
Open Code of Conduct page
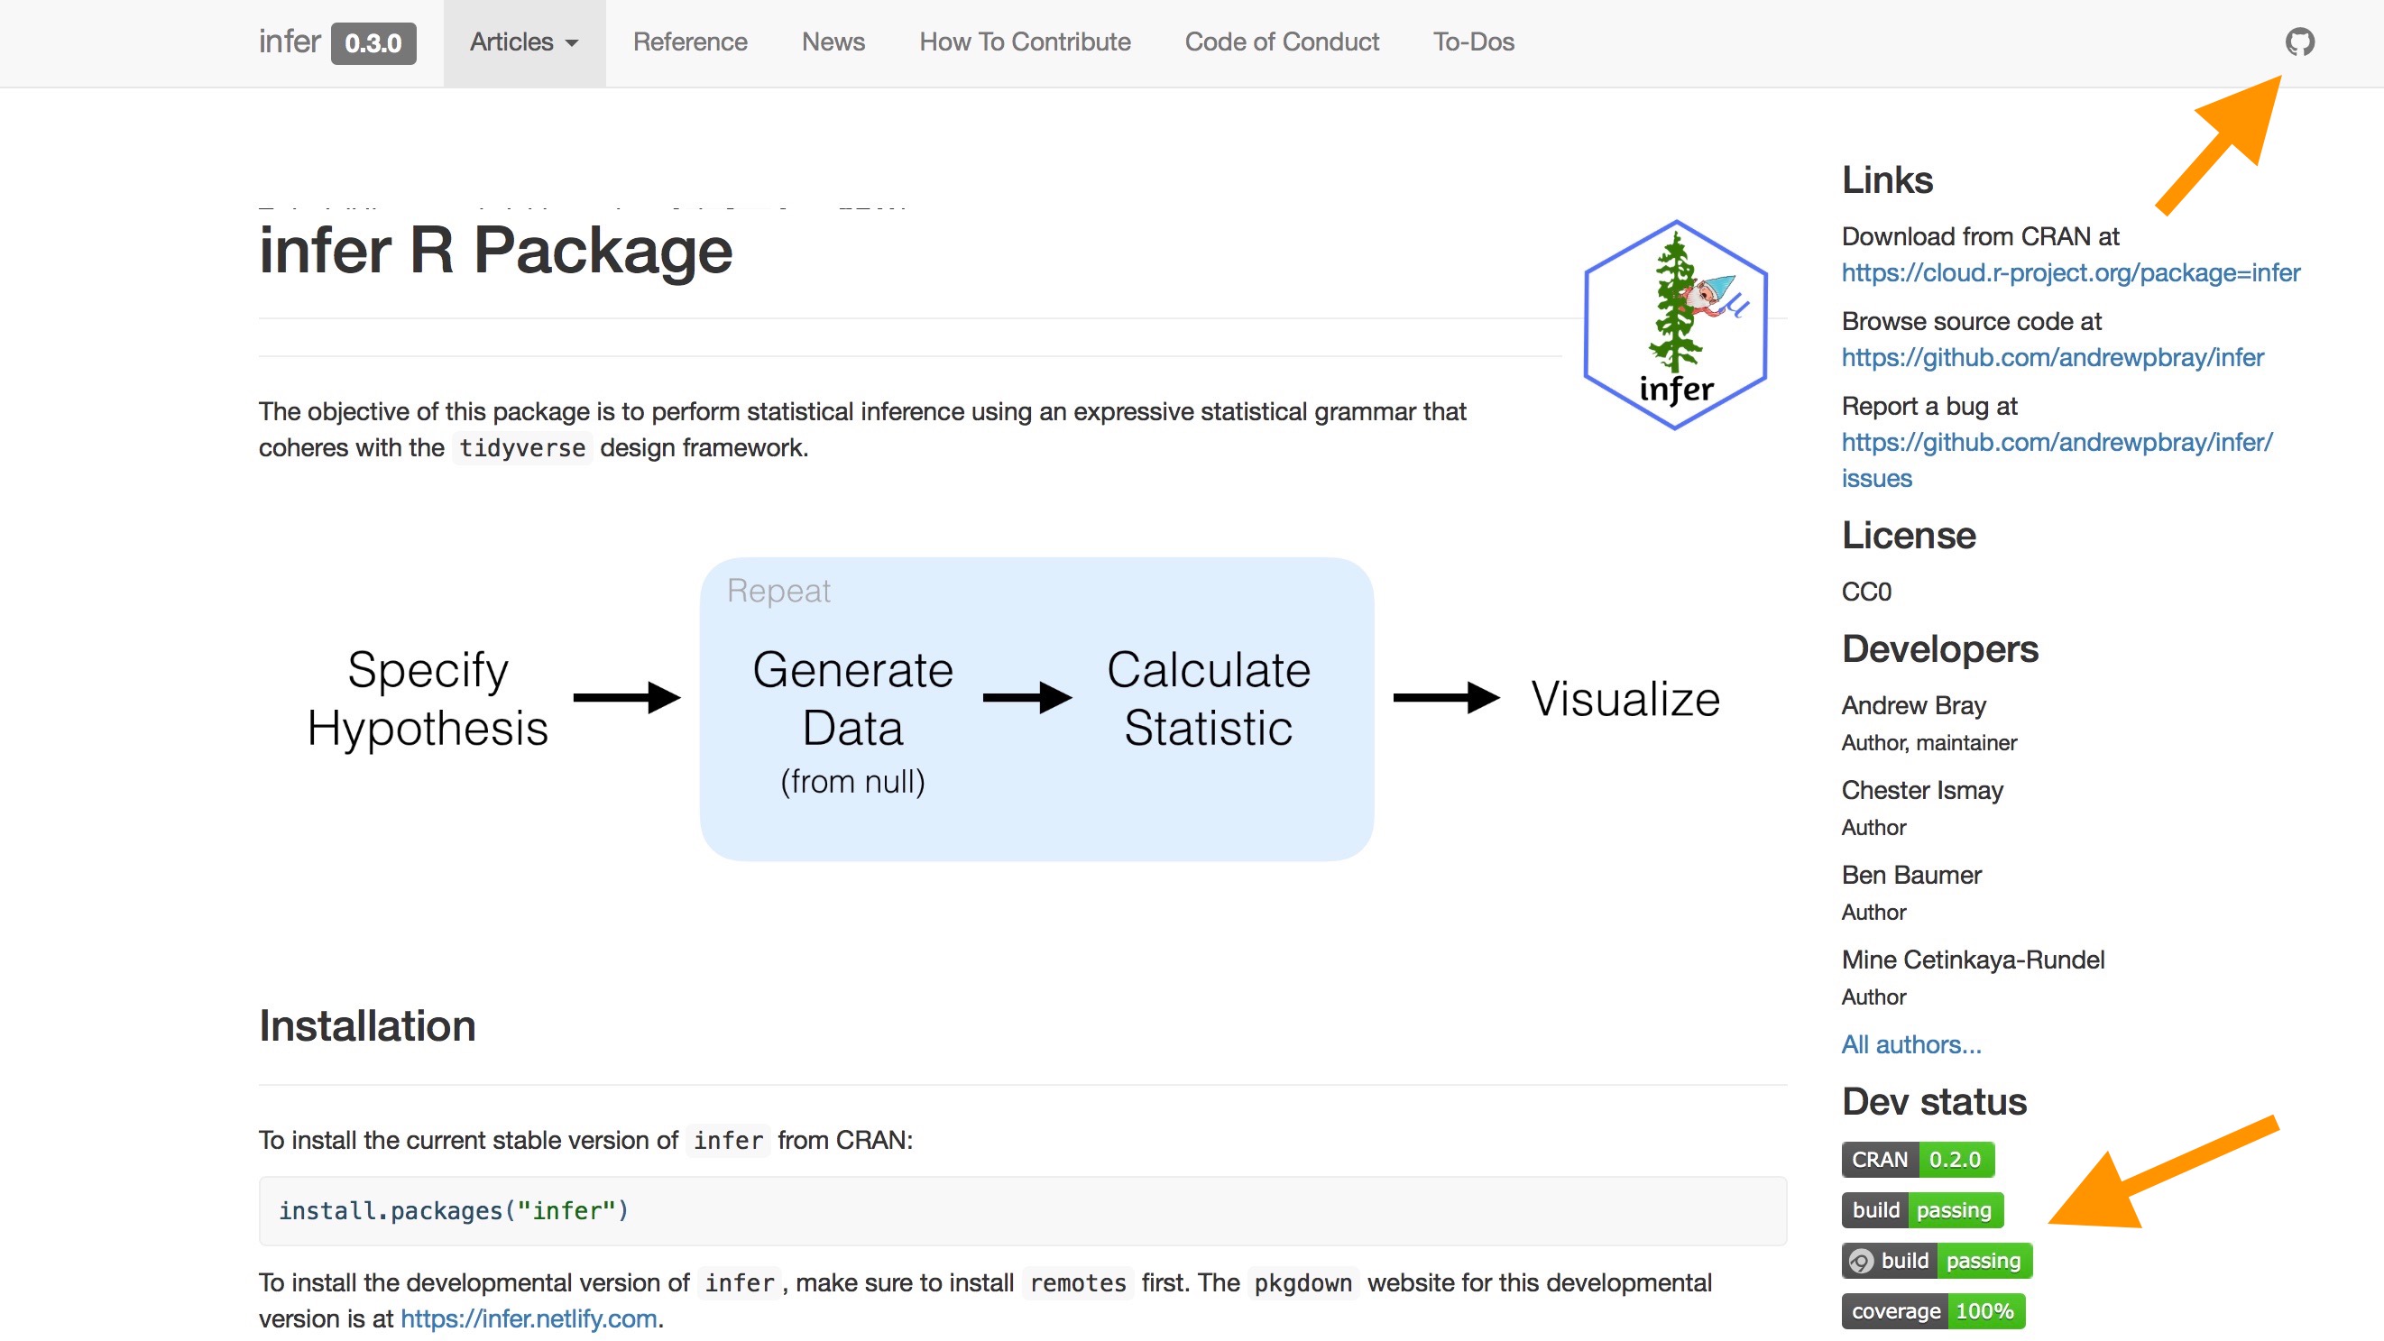click(x=1281, y=41)
